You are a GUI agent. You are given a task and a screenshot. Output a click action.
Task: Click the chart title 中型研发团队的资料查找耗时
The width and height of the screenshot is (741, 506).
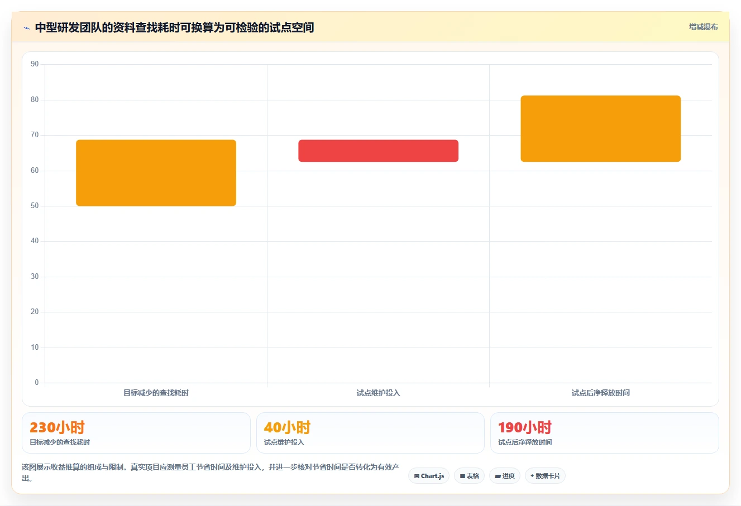click(174, 27)
